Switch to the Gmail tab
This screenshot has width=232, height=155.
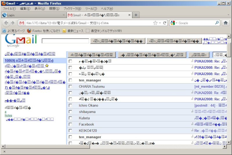99,15
